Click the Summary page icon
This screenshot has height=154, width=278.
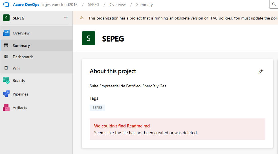coord(6,45)
